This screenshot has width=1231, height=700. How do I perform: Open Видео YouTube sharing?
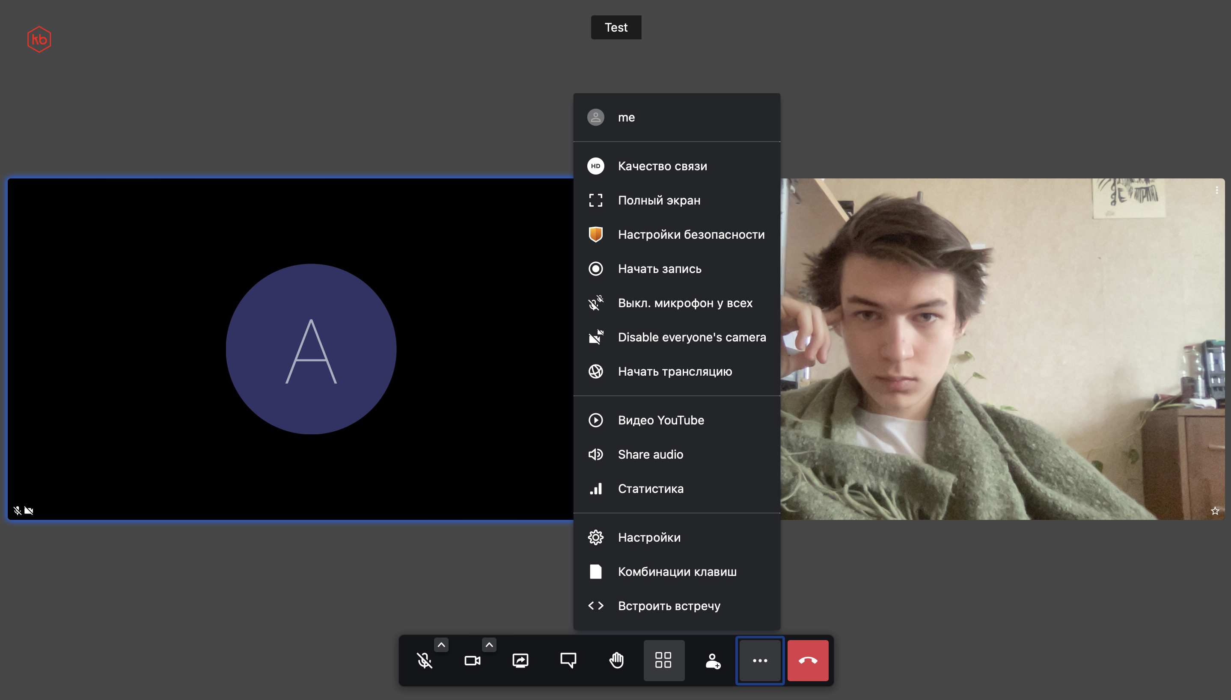(677, 420)
